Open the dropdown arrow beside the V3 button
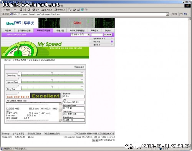 189,14
